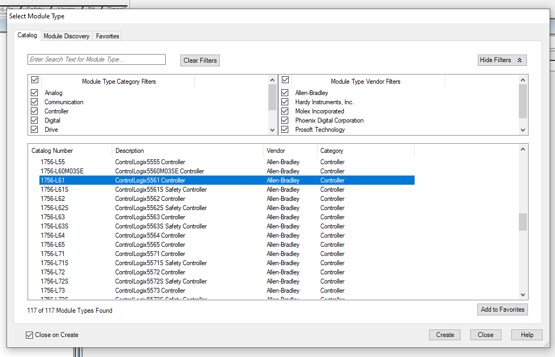Open Help for module selection
This screenshot has height=357, width=555.
(x=527, y=335)
